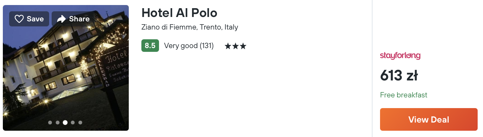
Task: Open the Very good rating label
Action: pyautogui.click(x=181, y=46)
